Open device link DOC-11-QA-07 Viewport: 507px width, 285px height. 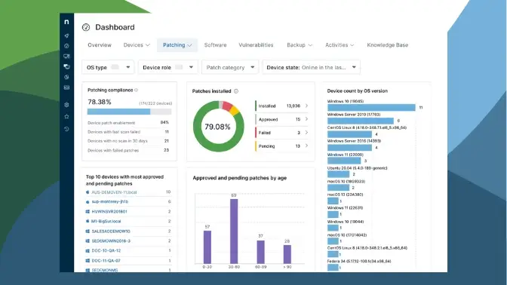(106, 260)
